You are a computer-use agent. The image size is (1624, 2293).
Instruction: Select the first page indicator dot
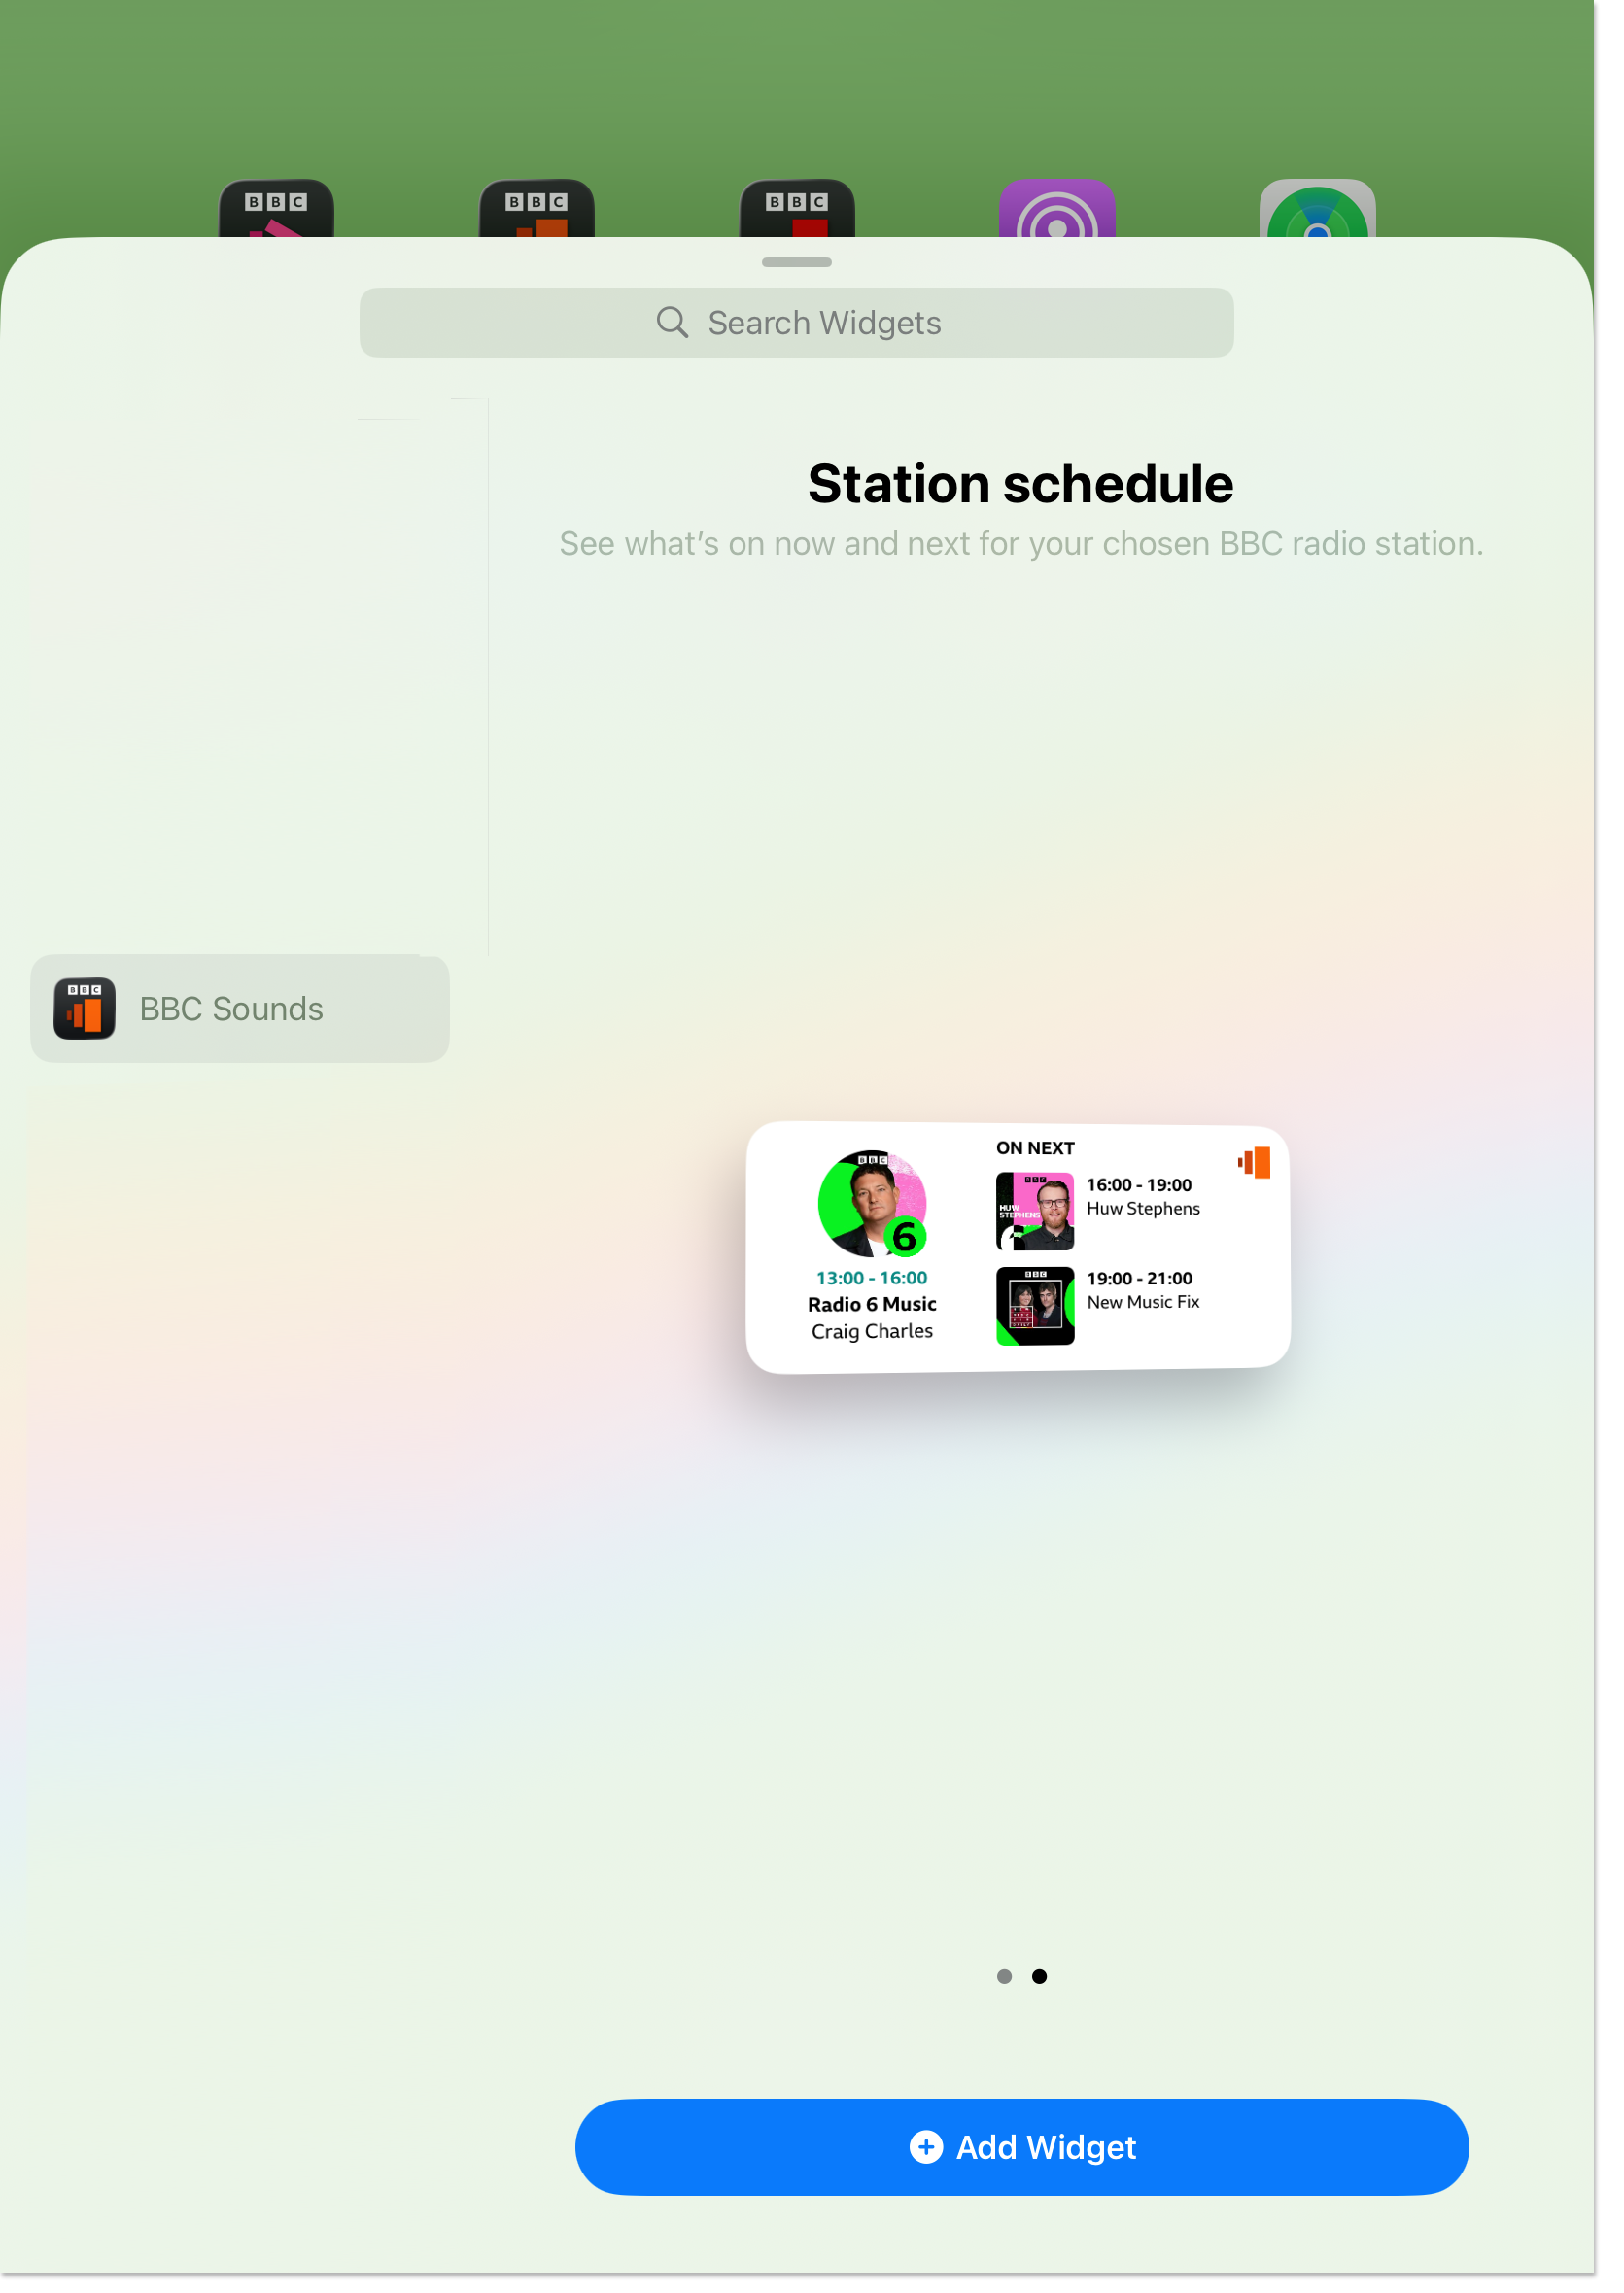[1004, 1976]
